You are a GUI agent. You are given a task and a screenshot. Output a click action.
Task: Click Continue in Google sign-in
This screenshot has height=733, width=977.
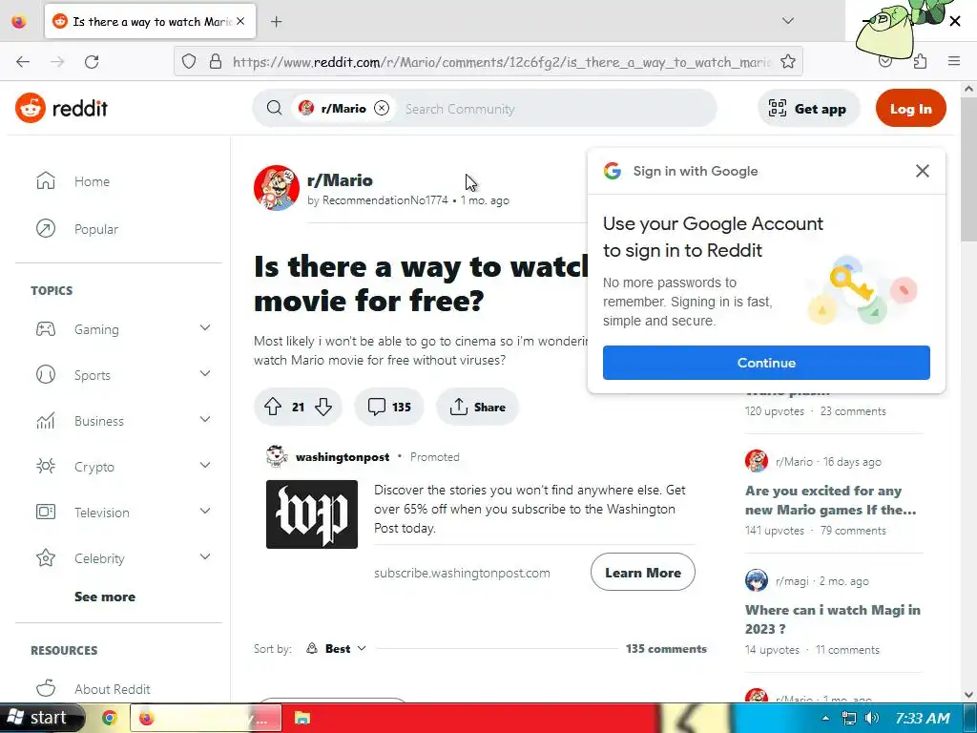766,363
